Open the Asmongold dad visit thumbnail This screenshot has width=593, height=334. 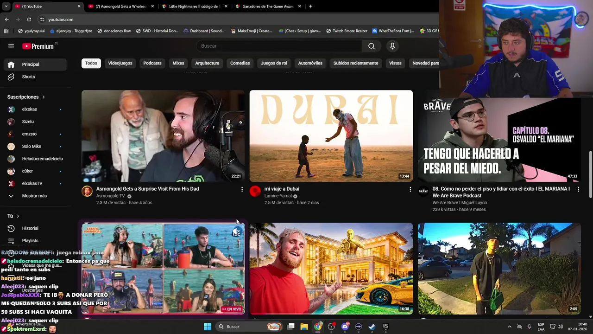[x=163, y=136]
